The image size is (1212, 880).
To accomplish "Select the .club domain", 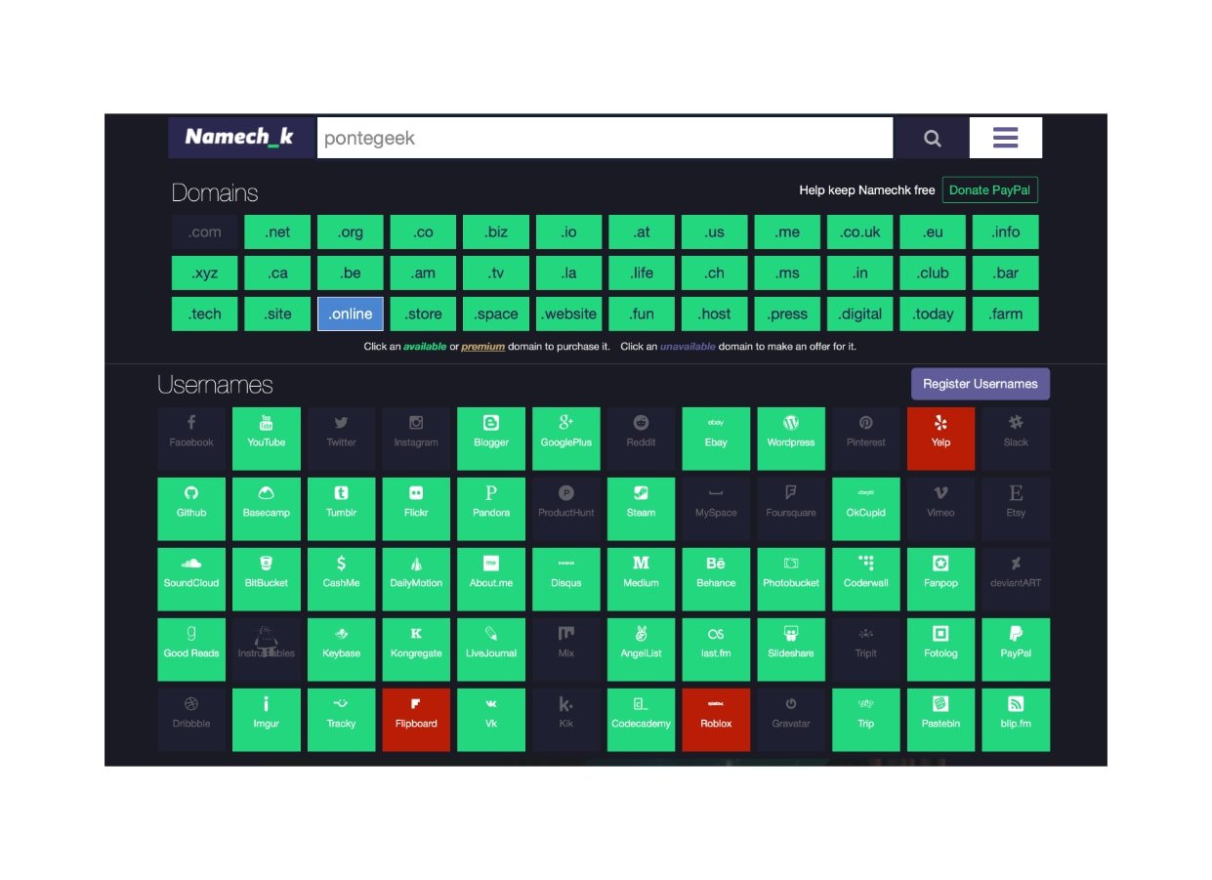I will coord(933,273).
